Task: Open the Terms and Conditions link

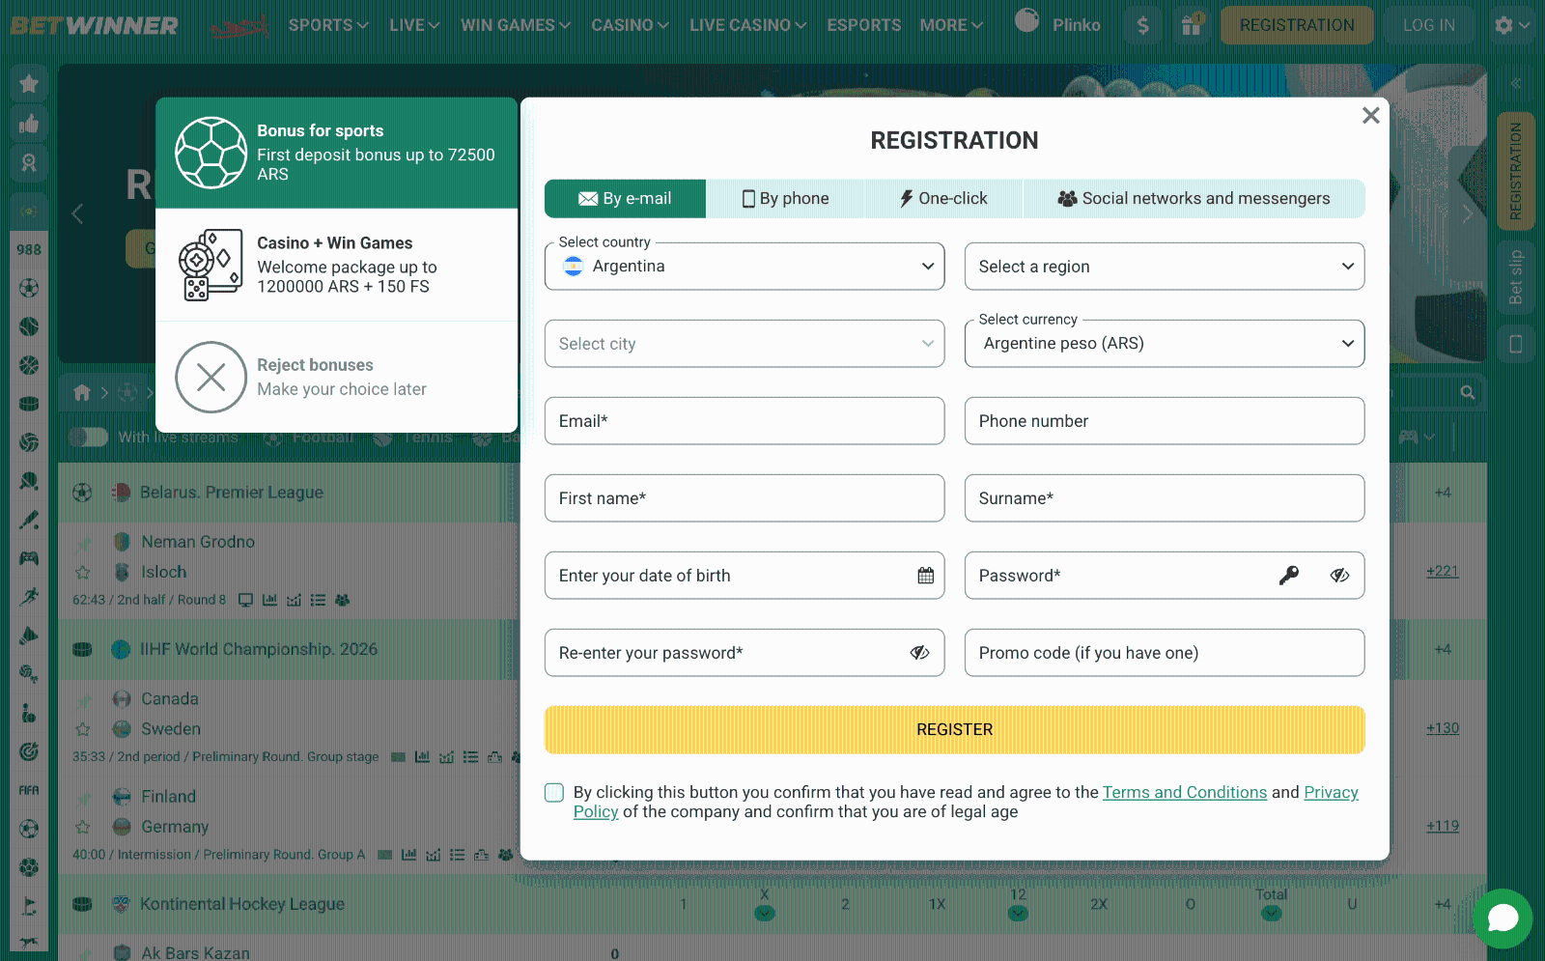Action: [x=1185, y=792]
